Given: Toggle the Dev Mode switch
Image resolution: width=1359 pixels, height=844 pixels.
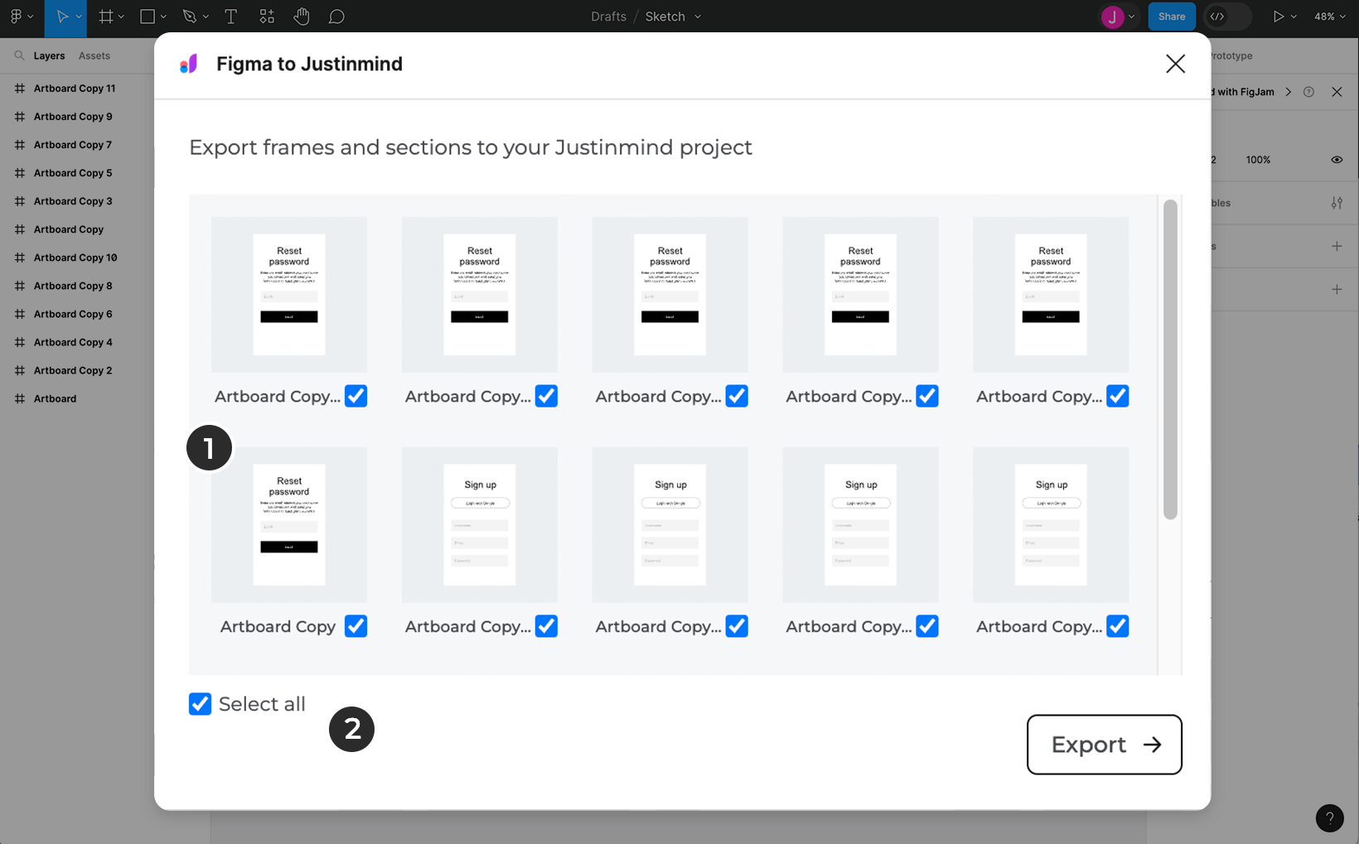Looking at the screenshot, I should pyautogui.click(x=1228, y=17).
